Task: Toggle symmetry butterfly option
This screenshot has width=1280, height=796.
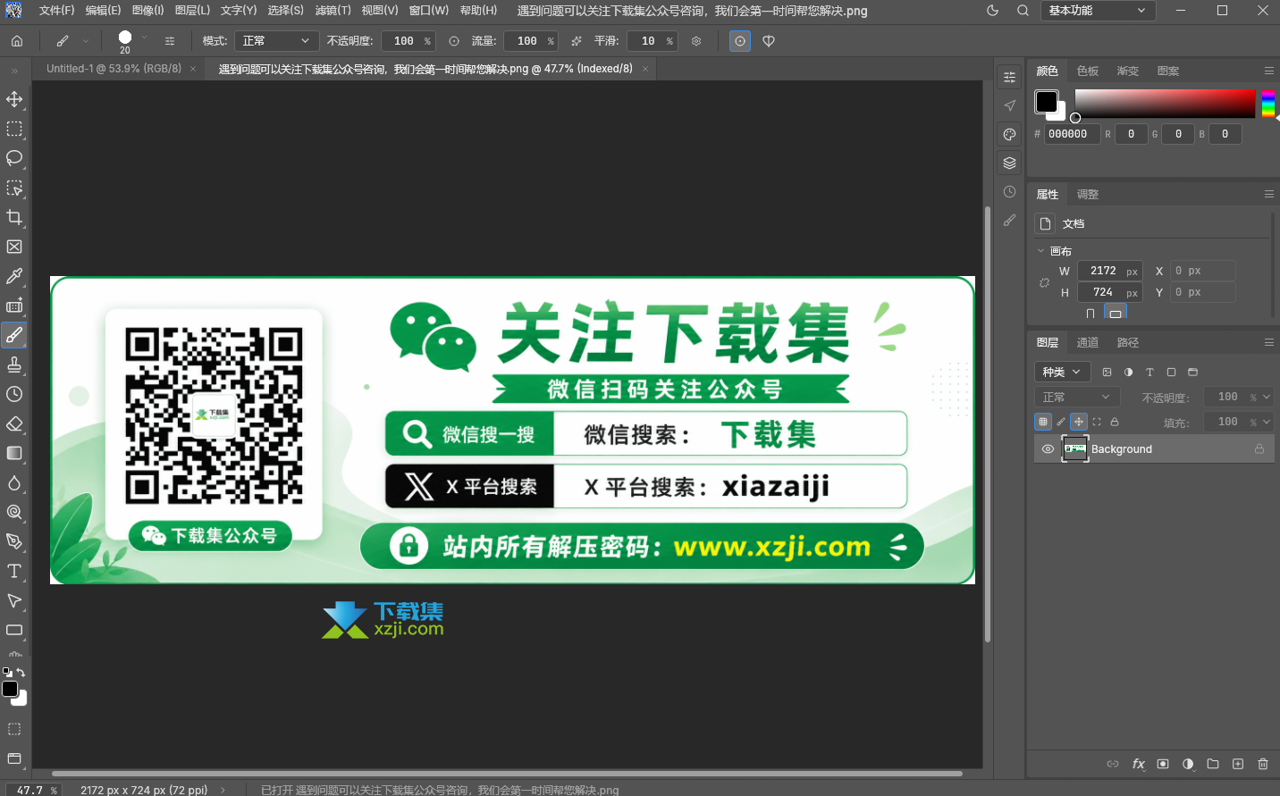Action: pos(769,41)
